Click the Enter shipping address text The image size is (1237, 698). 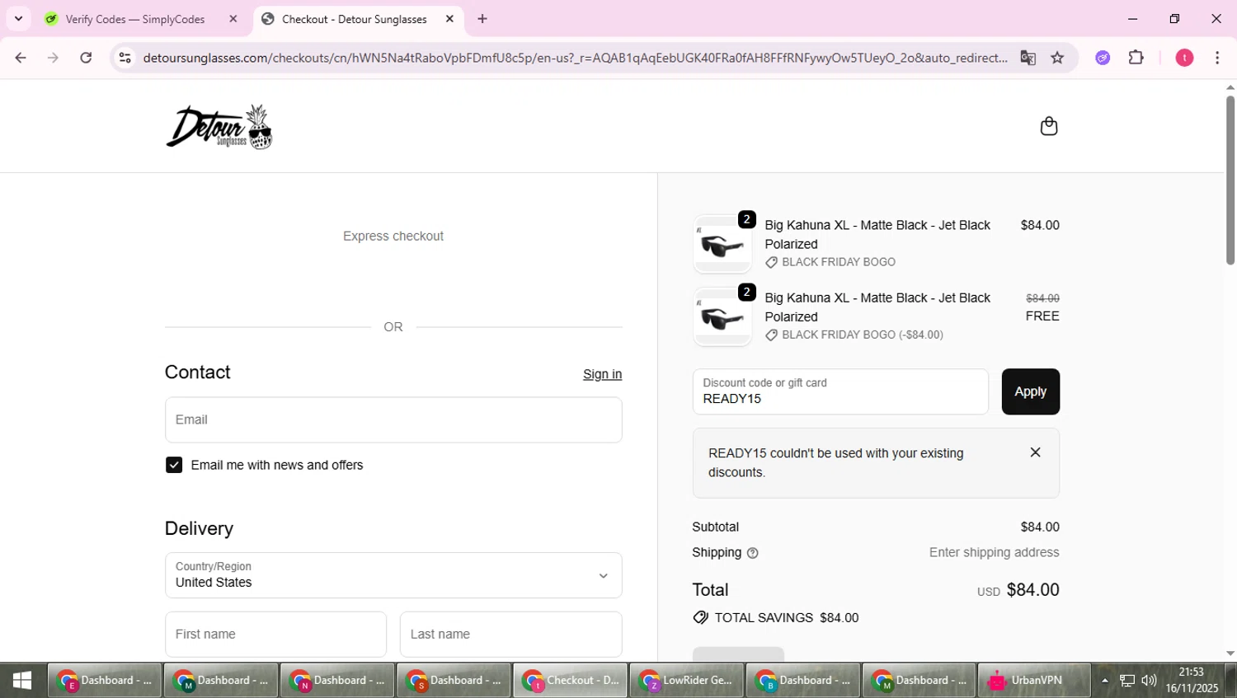point(994,553)
